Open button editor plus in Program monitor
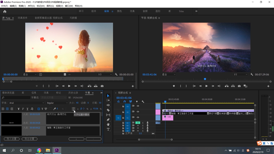Image resolution: width=274 pixels, height=154 pixels. tap(268, 86)
